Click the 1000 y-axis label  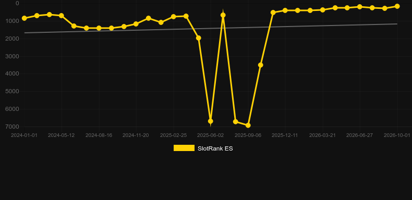pyautogui.click(x=12, y=21)
